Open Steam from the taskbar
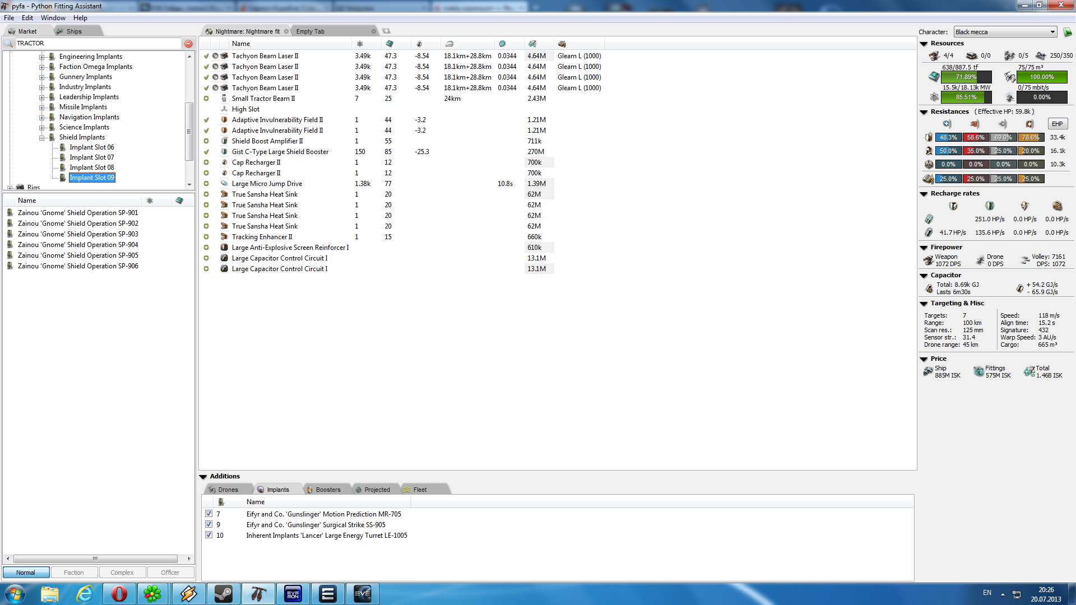 223,594
